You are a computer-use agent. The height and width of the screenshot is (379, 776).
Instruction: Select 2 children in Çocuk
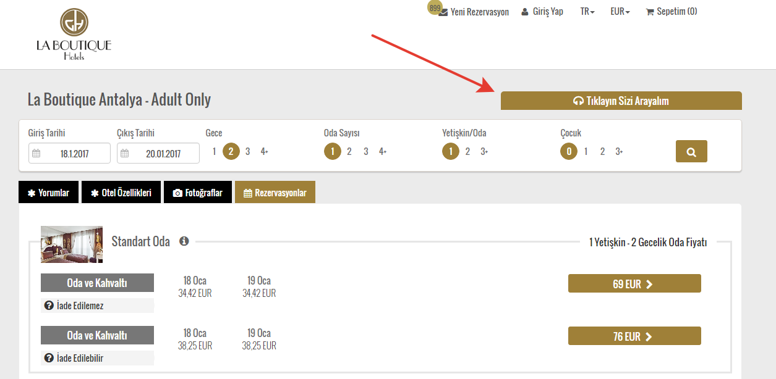(602, 151)
